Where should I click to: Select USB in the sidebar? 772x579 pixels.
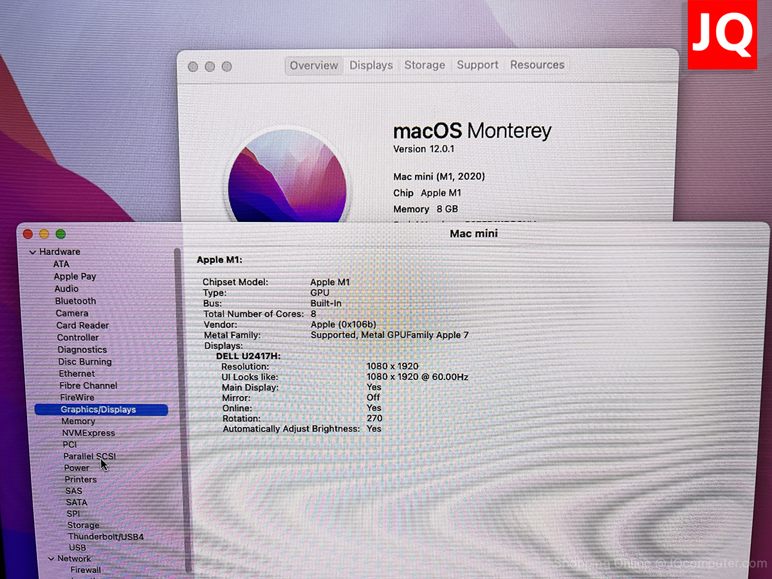click(x=77, y=547)
